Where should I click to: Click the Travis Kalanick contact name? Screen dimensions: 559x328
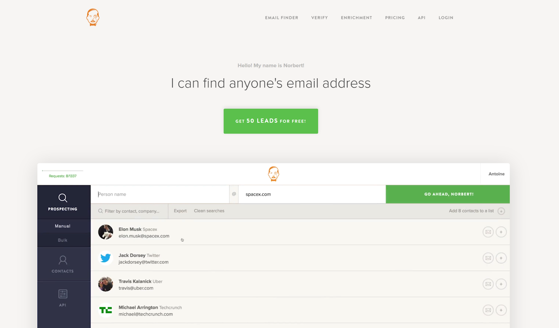pos(135,281)
